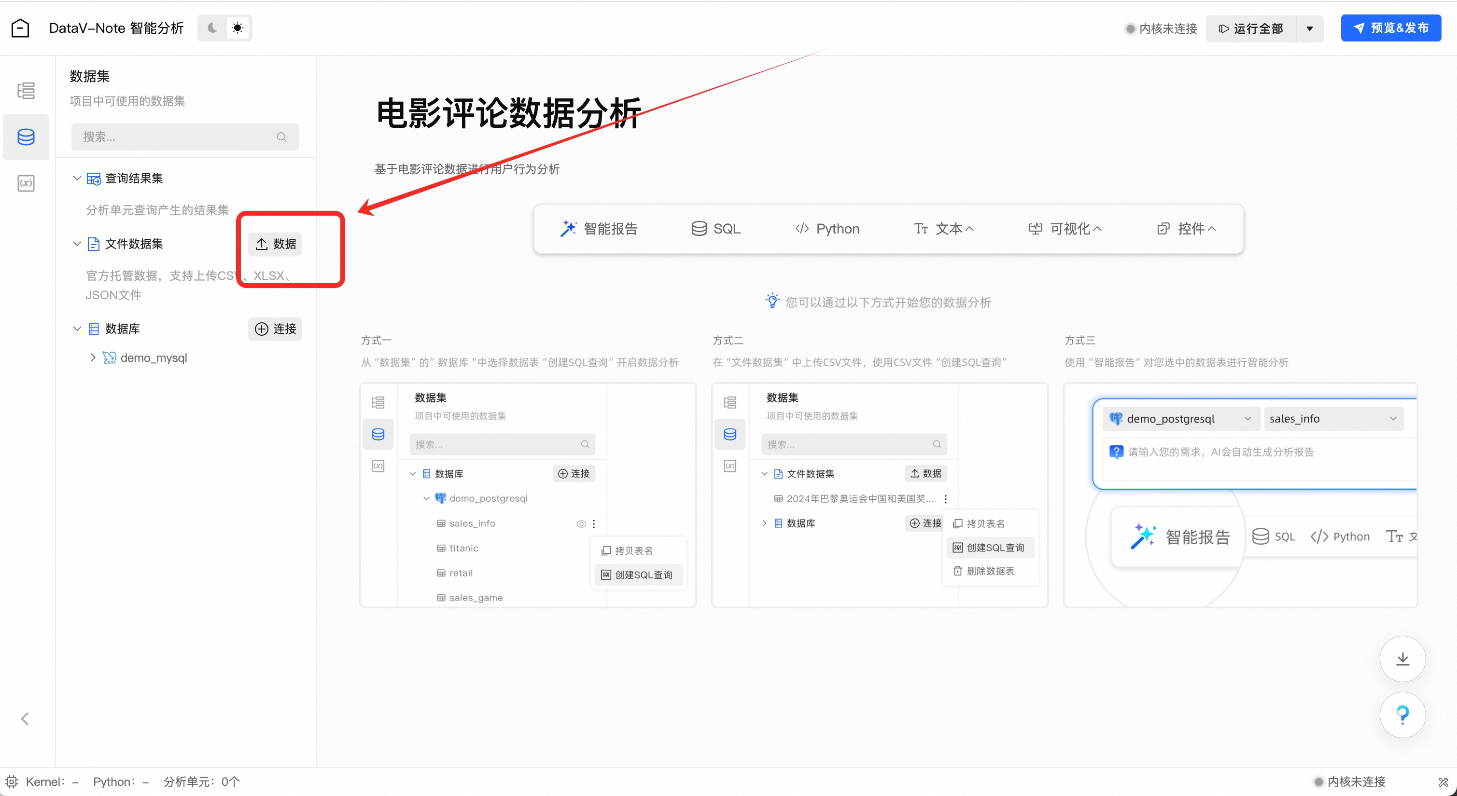Switch to dark mode moon toggle

(x=212, y=27)
